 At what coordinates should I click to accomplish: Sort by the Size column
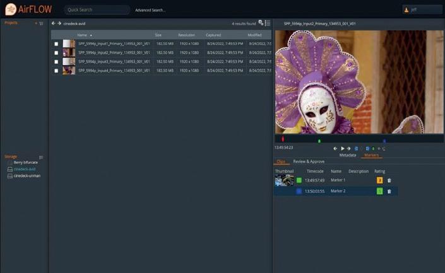tap(158, 35)
